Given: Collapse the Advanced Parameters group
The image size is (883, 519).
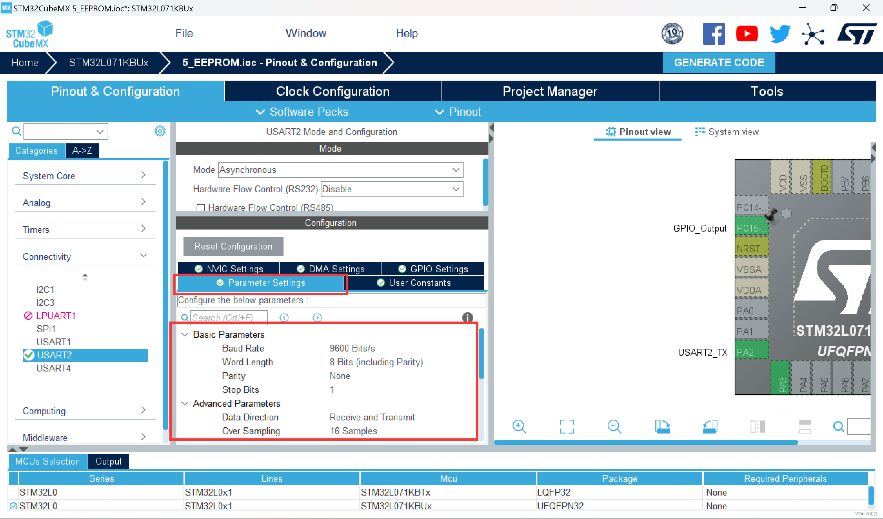Looking at the screenshot, I should pos(185,404).
